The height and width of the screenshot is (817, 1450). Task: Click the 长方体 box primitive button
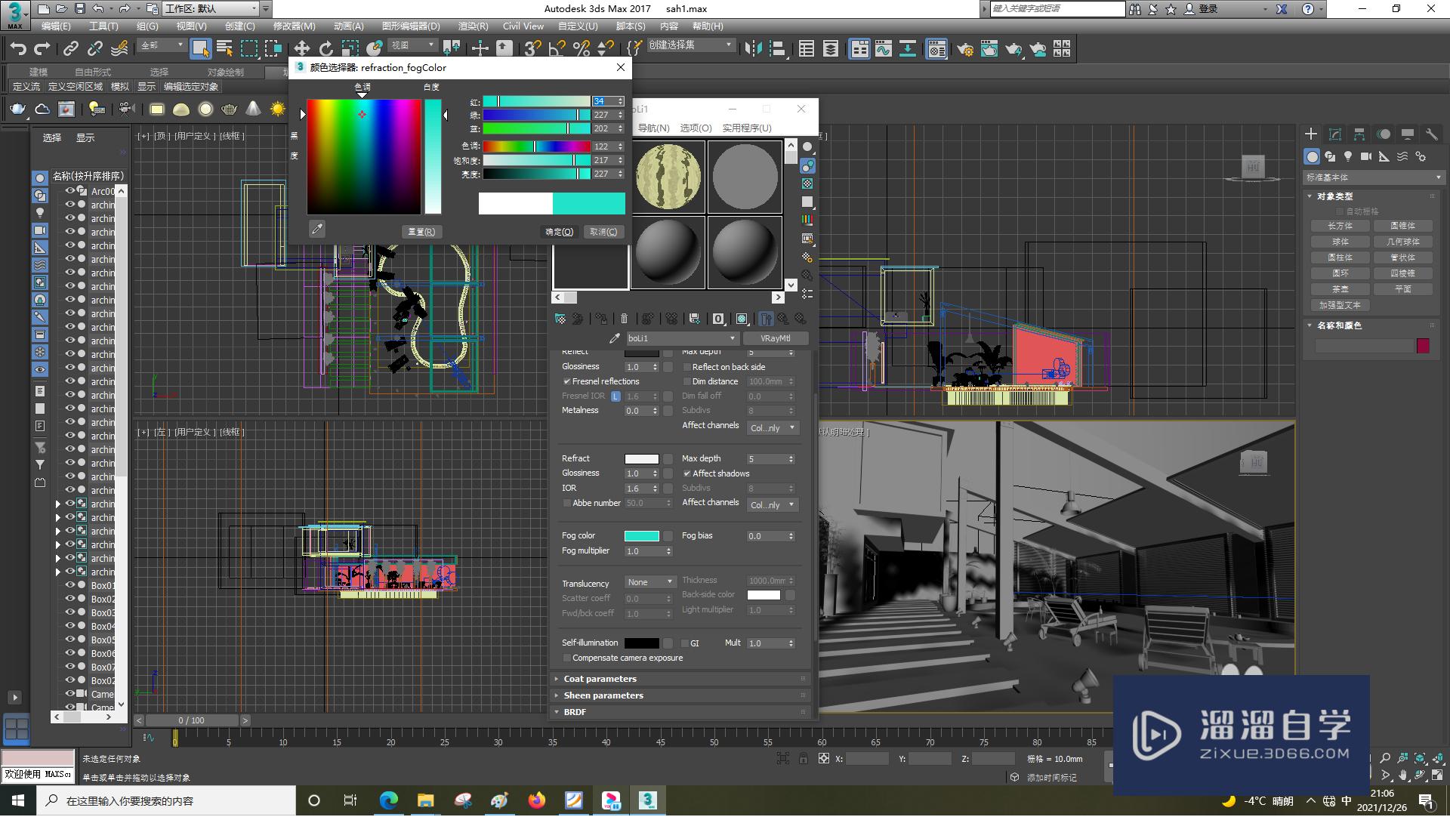pyautogui.click(x=1340, y=227)
